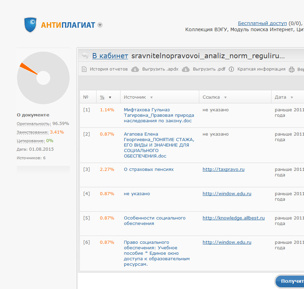Open Особенности социального обеспечения source
Image resolution: width=304 pixels, height=289 pixels.
tap(155, 221)
